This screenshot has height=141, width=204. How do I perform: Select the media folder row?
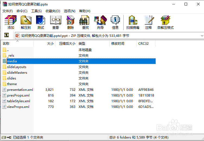click(79, 61)
